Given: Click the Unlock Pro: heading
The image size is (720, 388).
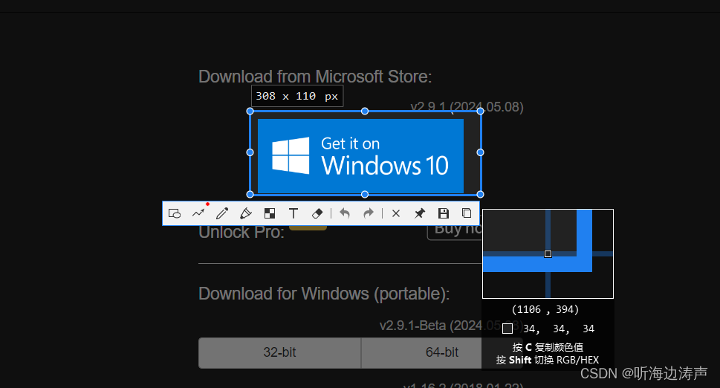Looking at the screenshot, I should click(241, 233).
